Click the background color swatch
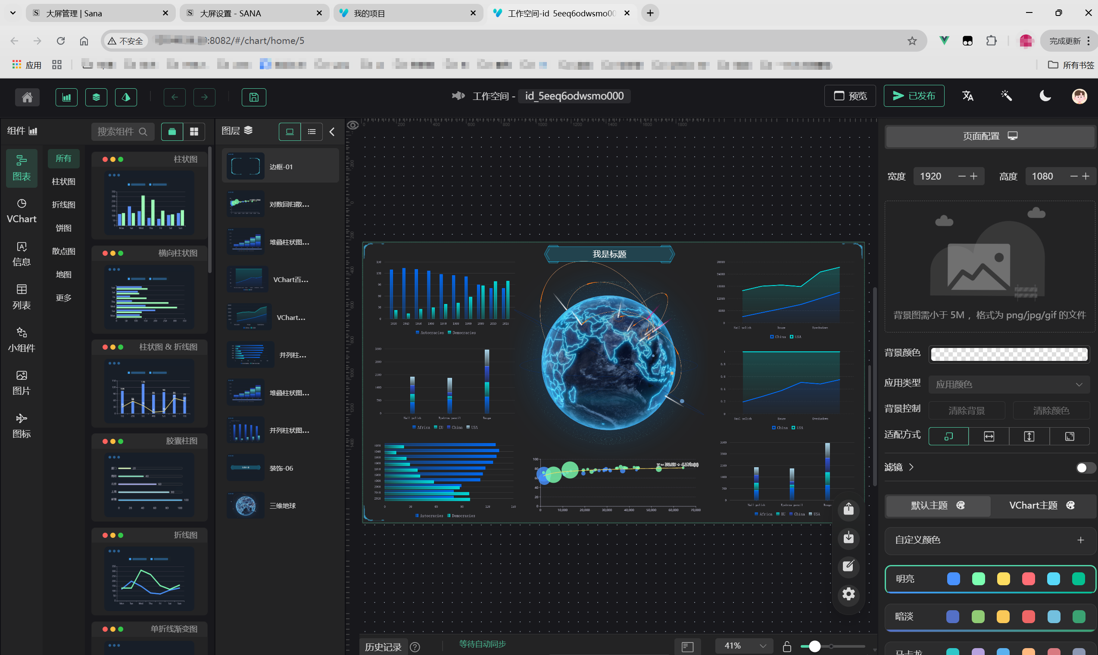The height and width of the screenshot is (655, 1098). pyautogui.click(x=1008, y=354)
